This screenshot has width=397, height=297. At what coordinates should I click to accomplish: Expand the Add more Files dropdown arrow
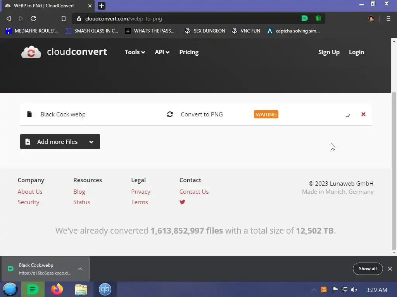(x=91, y=142)
